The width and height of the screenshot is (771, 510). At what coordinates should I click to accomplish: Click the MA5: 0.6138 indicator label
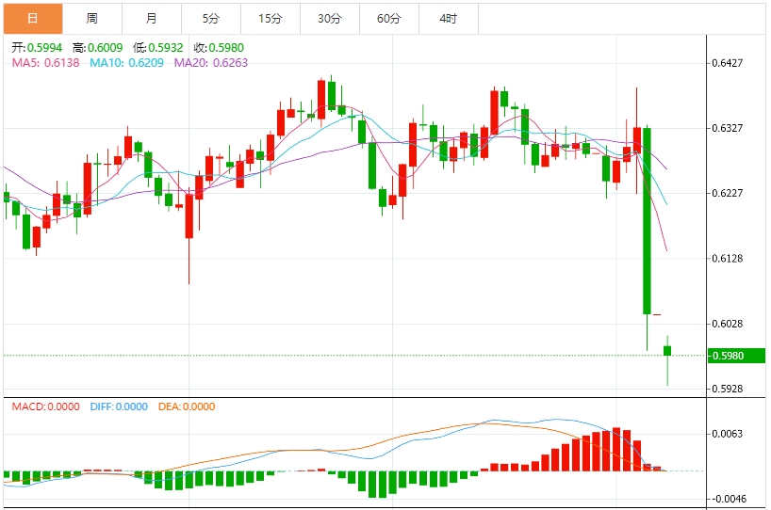[46, 63]
